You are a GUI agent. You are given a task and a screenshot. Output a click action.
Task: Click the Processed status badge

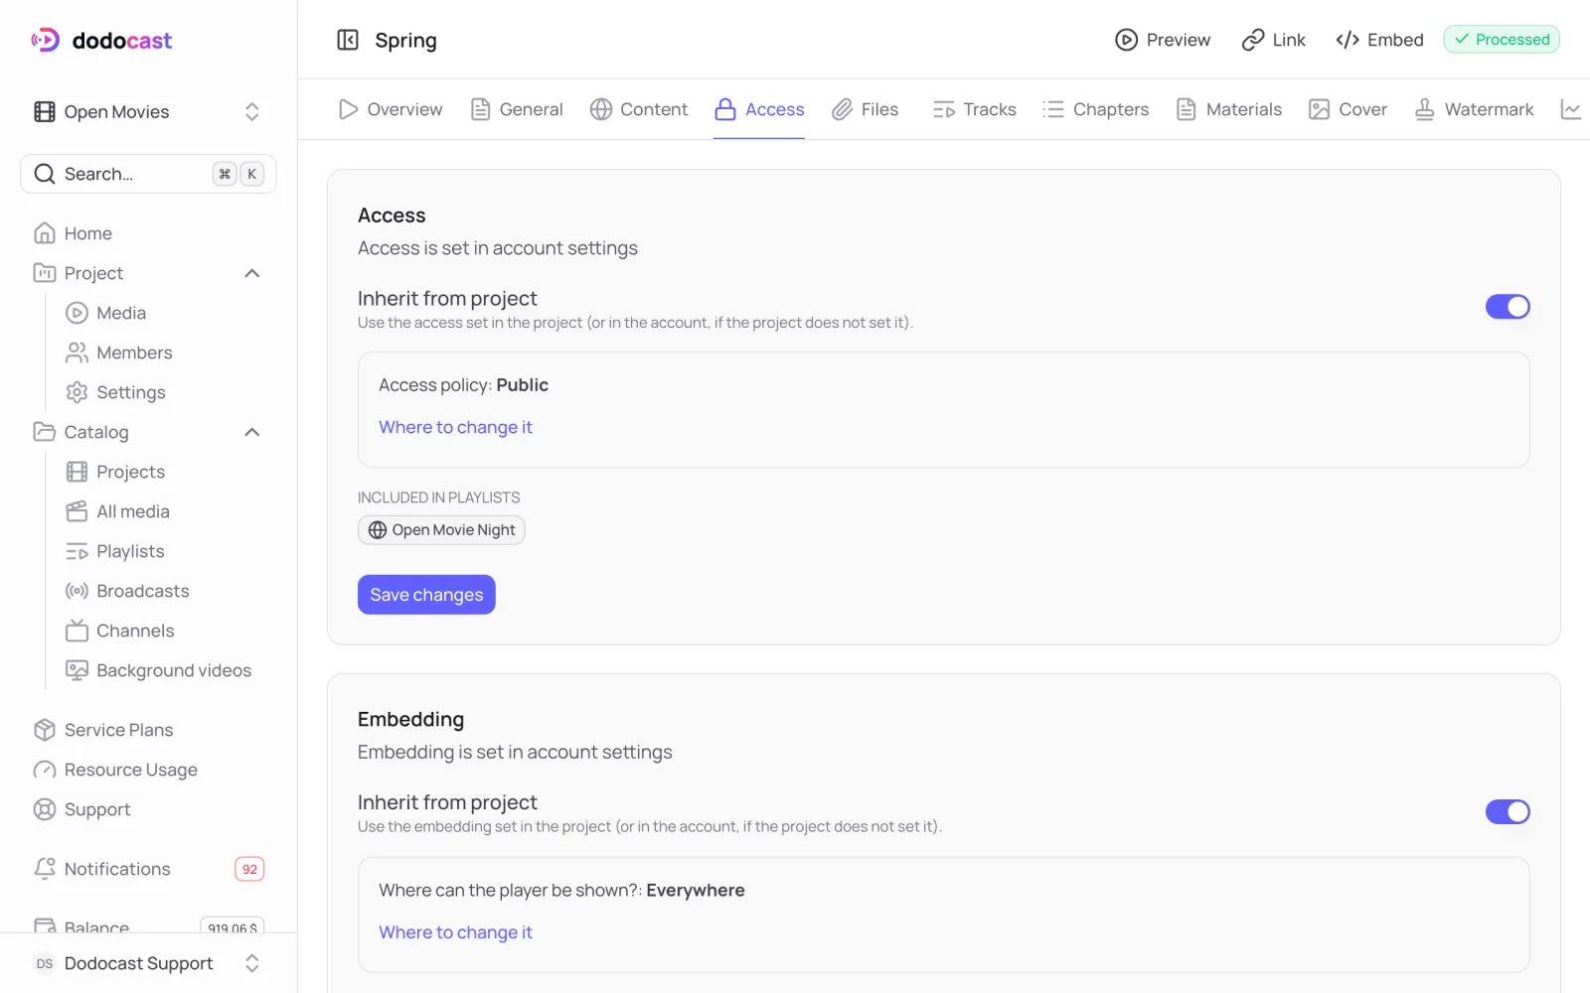[x=1502, y=40]
